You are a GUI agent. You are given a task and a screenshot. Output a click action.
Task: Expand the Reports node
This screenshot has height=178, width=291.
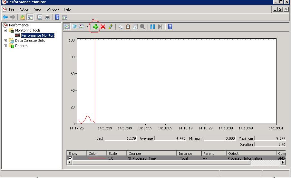pyautogui.click(x=5, y=46)
